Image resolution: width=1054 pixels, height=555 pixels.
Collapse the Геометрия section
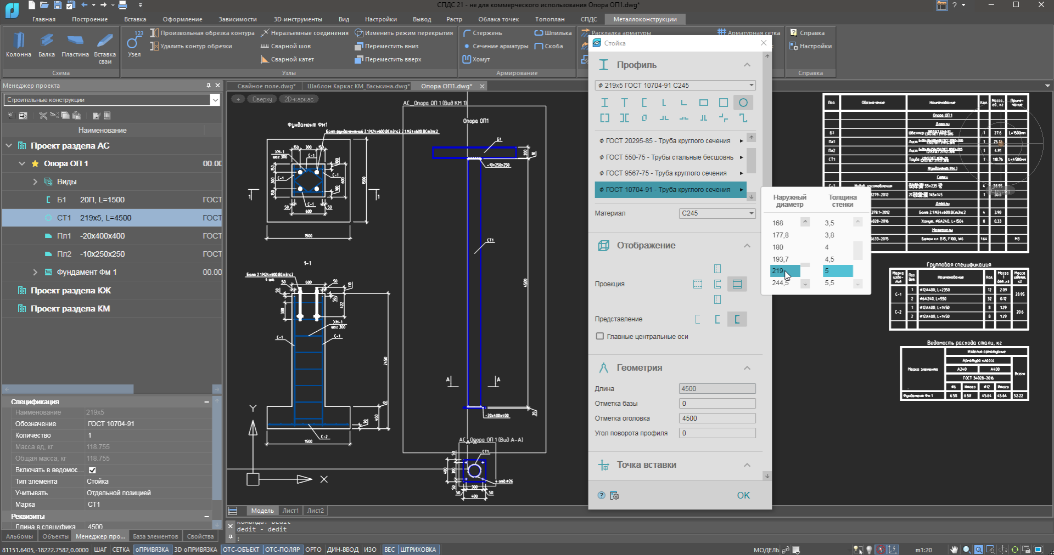(x=747, y=367)
